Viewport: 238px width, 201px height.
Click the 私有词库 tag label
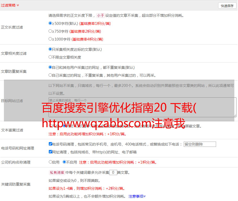click(x=57, y=172)
